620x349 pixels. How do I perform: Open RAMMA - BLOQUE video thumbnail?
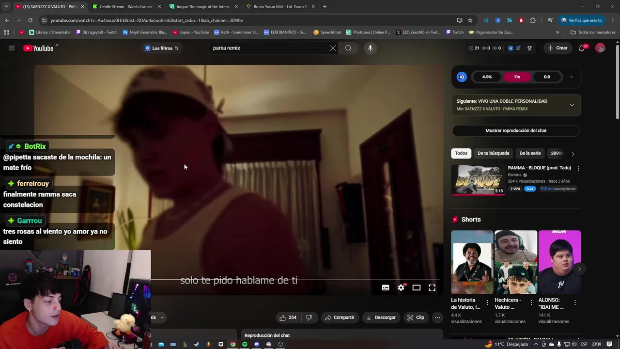478,180
